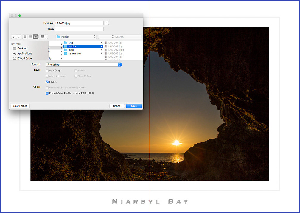Screen dimensions: 300x213
Task: Open the 'sel ren raws' folder
Action: (x=83, y=53)
